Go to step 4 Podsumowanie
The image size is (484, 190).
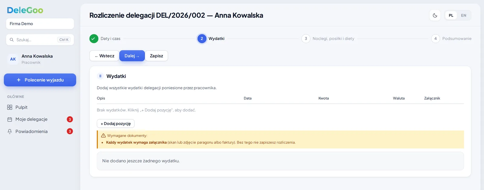451,39
